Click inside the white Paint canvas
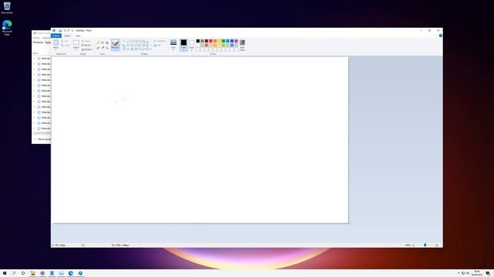This screenshot has height=277, width=494. (x=200, y=140)
